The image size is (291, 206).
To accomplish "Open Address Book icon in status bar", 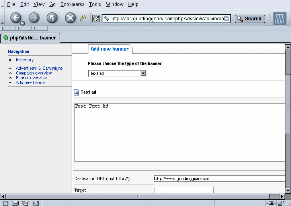I will point(36,203).
